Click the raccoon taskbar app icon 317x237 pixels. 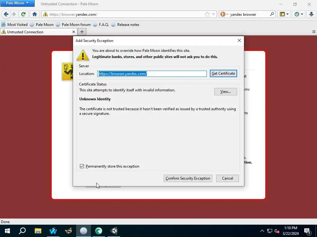[x=68, y=231]
